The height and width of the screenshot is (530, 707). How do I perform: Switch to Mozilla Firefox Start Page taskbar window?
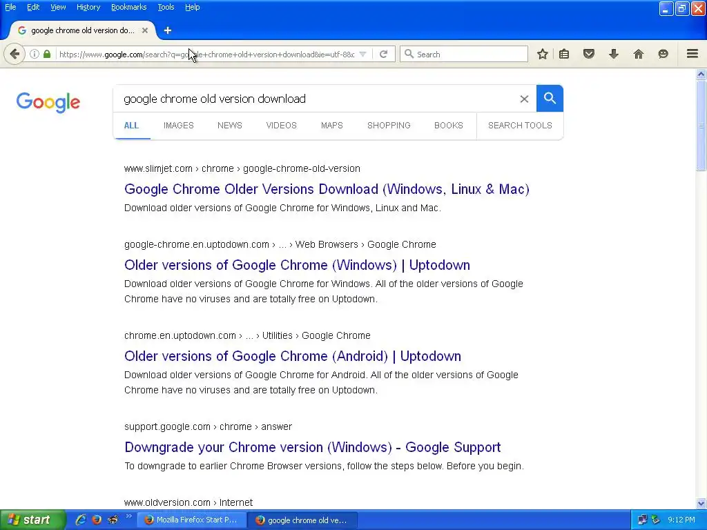click(x=191, y=520)
